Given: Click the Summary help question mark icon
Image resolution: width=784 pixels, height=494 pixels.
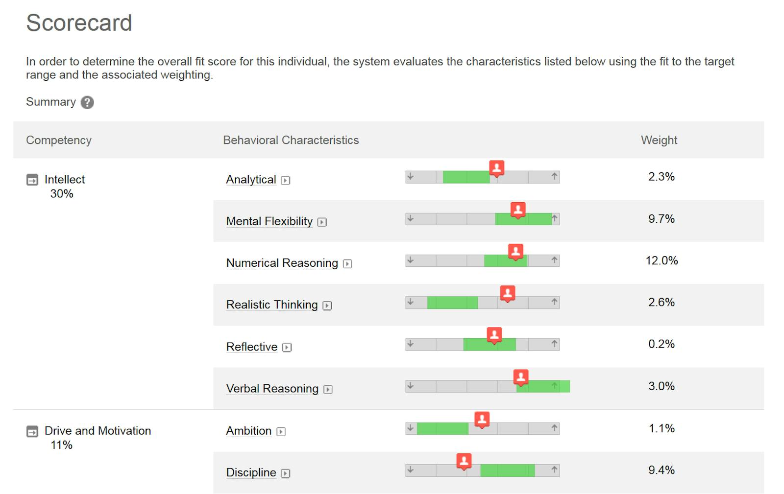Looking at the screenshot, I should point(87,102).
